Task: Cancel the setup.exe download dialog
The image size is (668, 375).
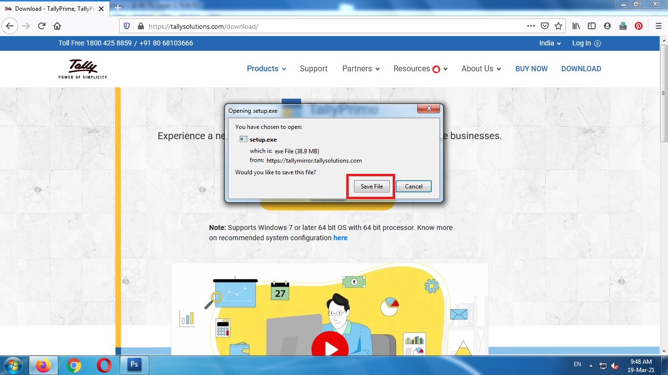Action: [x=414, y=187]
